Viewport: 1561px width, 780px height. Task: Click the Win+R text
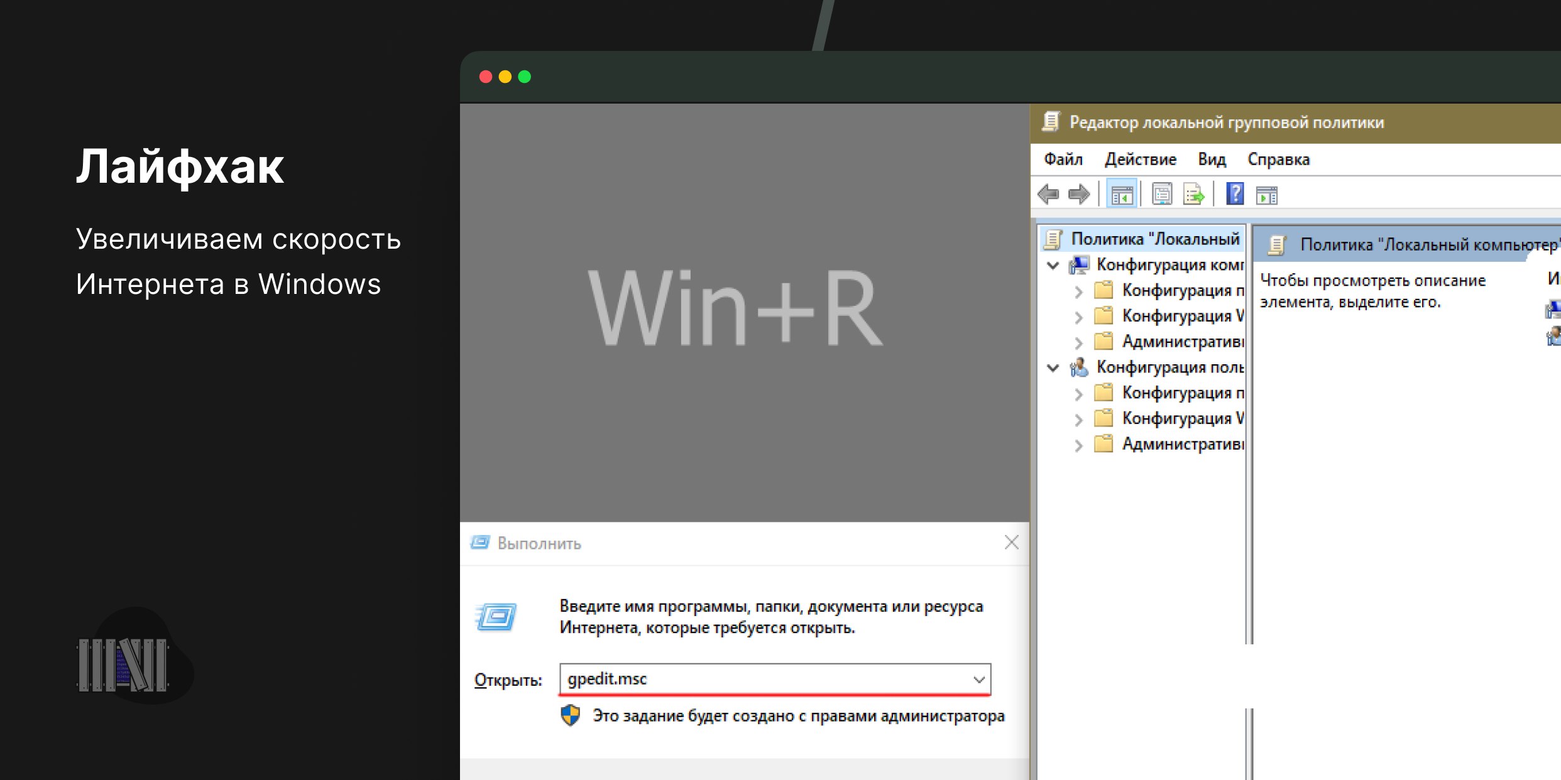(735, 308)
